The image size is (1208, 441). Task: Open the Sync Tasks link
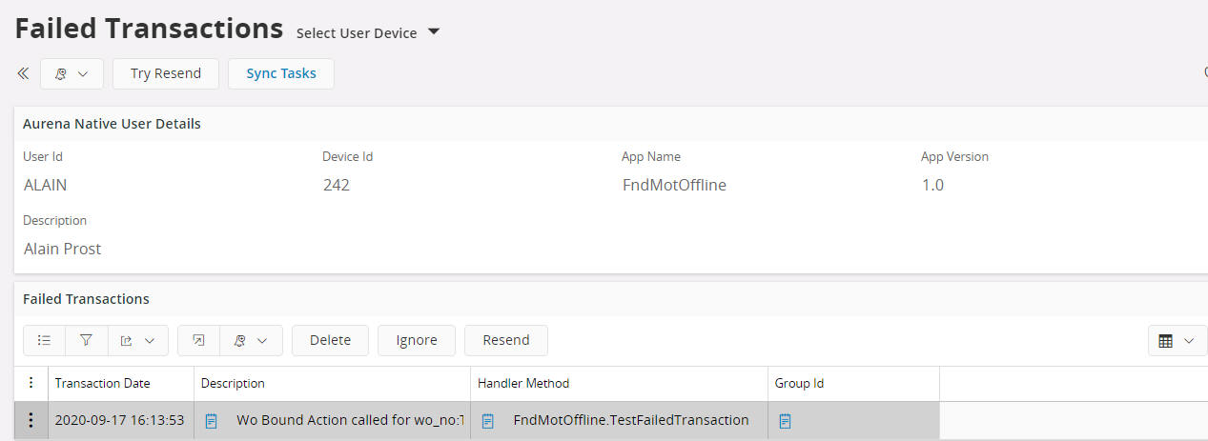tap(281, 73)
